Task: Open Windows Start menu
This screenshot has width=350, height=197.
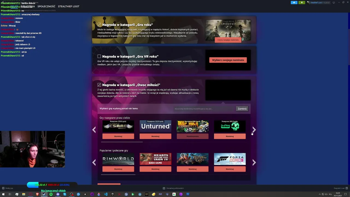Action: click(3, 194)
